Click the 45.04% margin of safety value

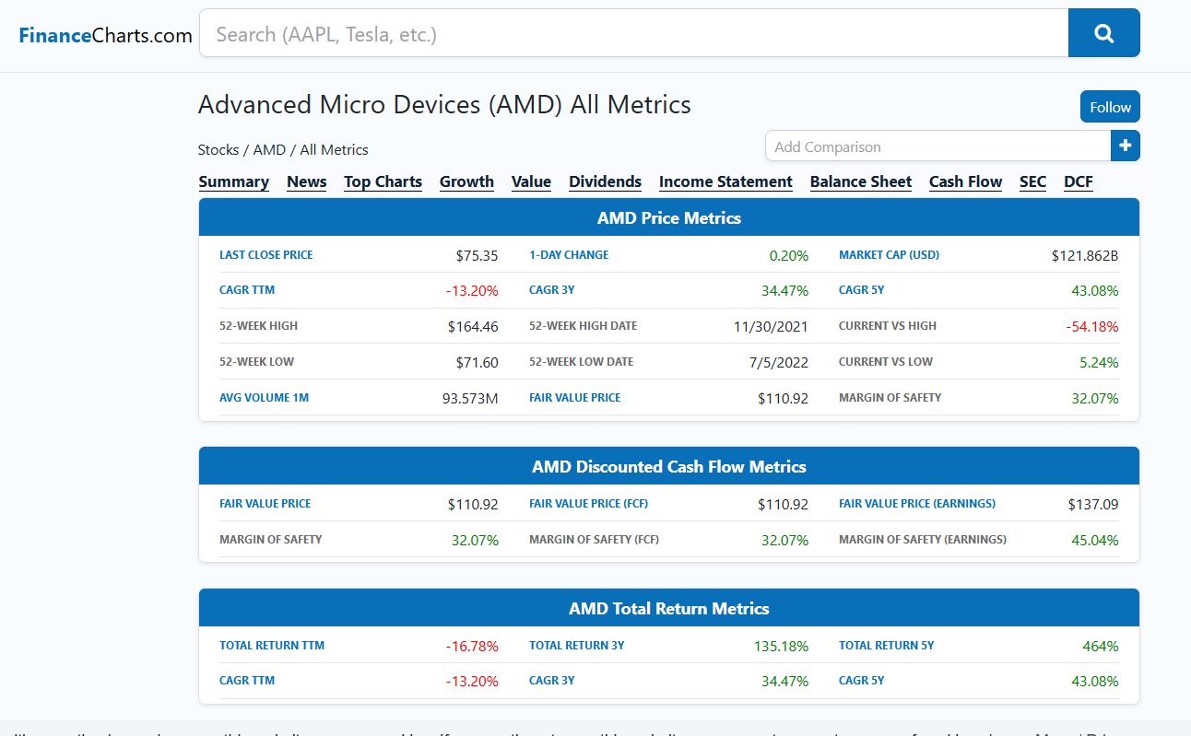(x=1095, y=540)
